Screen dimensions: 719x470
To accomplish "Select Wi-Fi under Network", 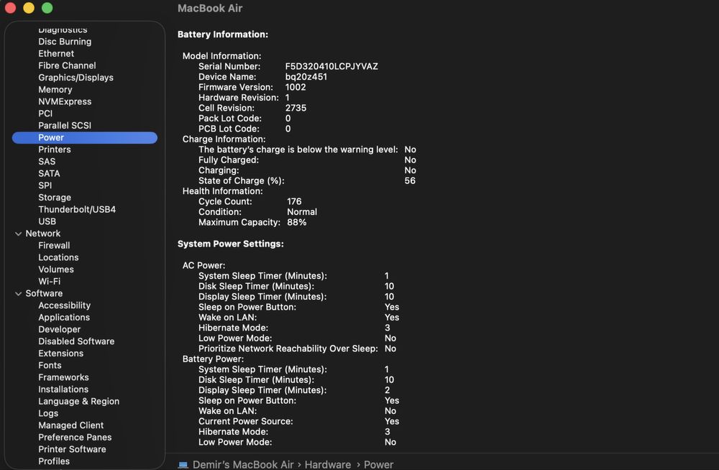I will (49, 282).
